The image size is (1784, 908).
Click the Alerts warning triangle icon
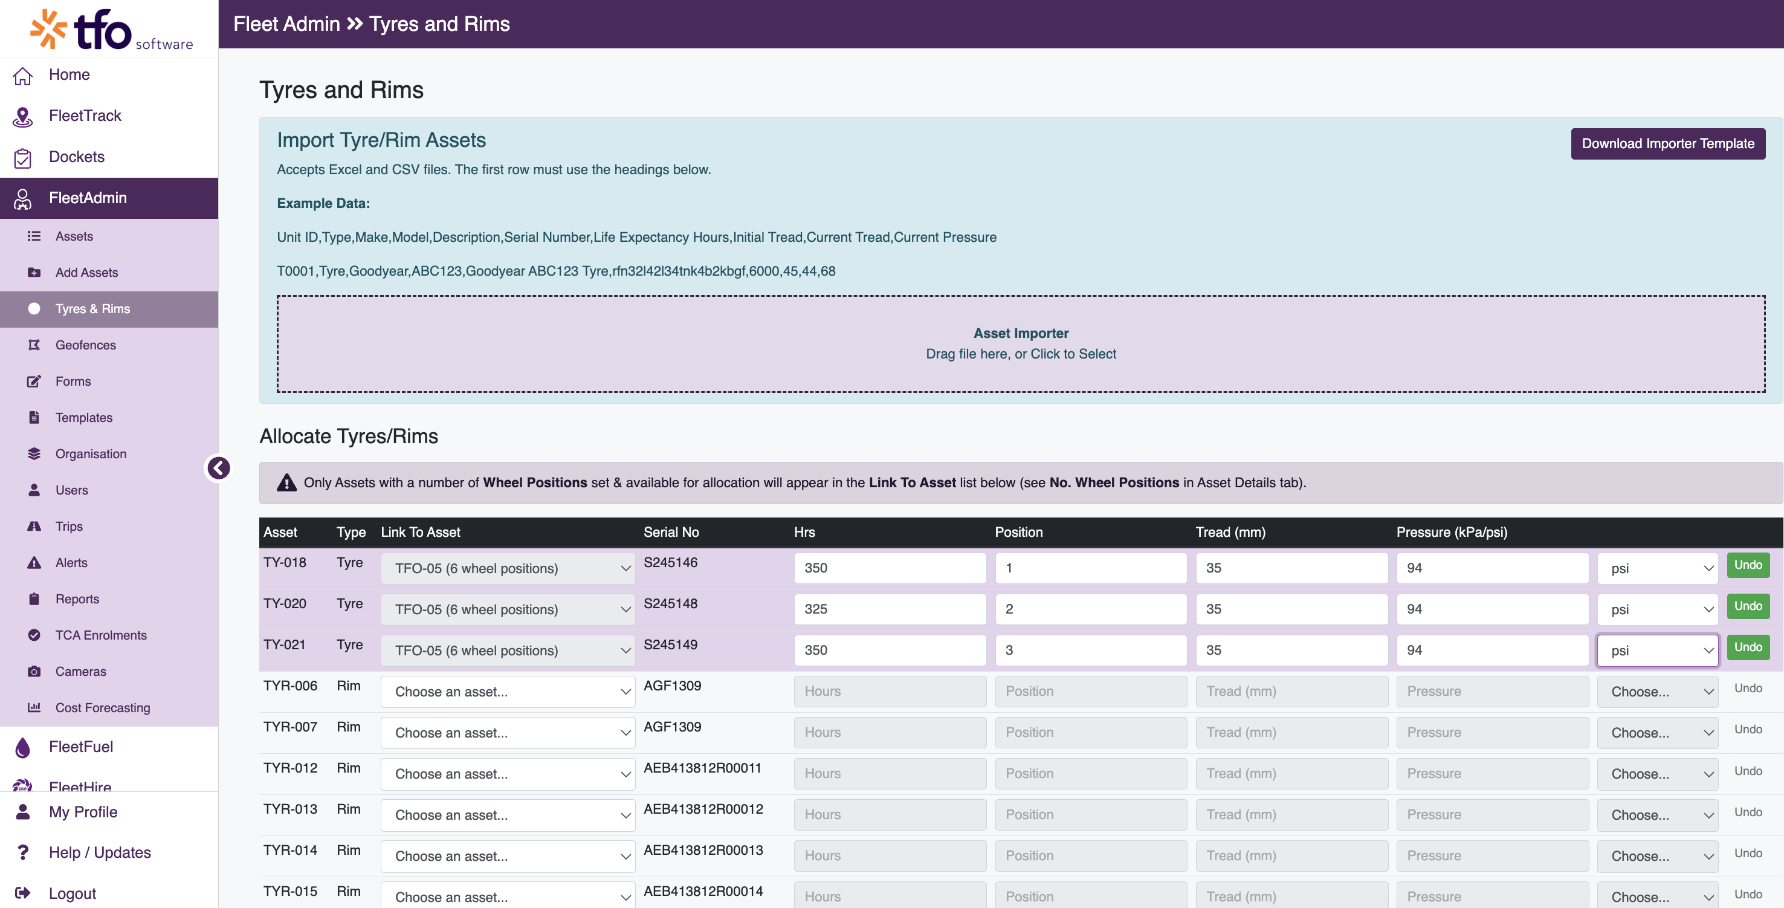(34, 562)
